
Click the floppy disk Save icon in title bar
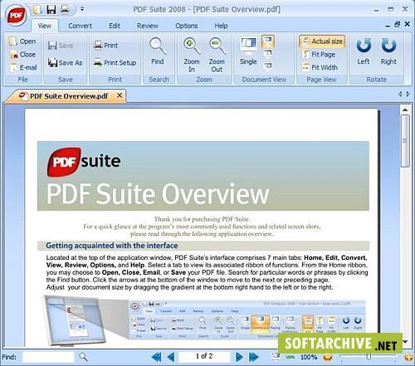click(x=51, y=10)
